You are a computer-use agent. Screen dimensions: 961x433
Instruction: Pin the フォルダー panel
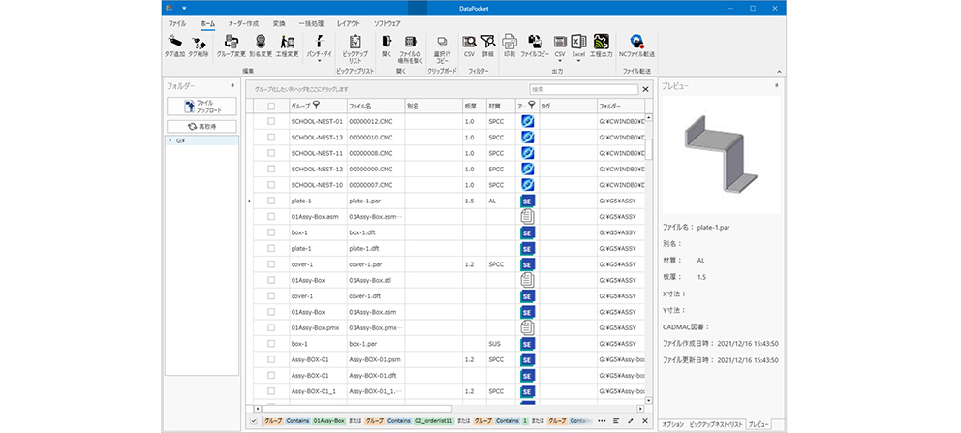pyautogui.click(x=232, y=86)
